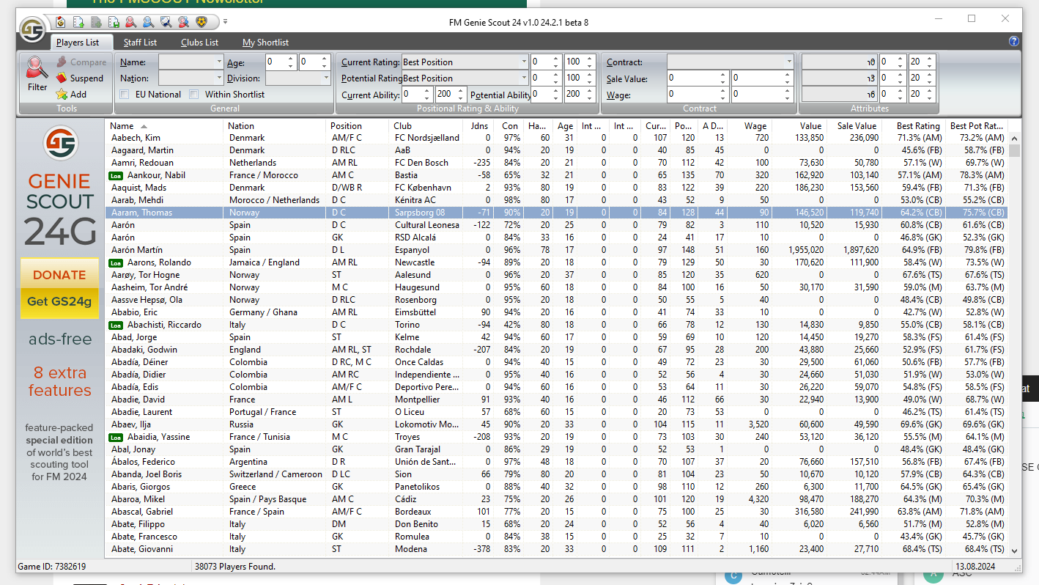Expand the Potential Rating position dropdown

[523, 78]
